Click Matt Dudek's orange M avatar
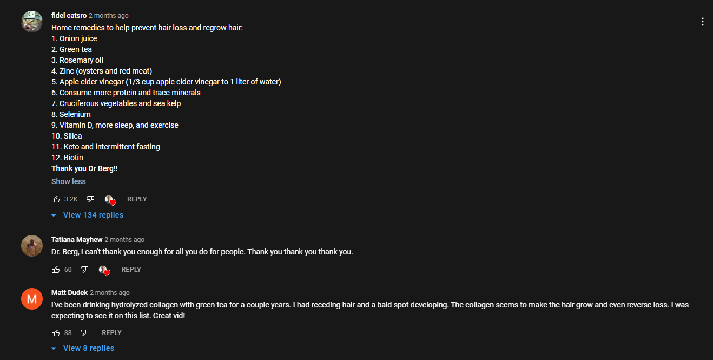713x360 pixels. pos(32,299)
